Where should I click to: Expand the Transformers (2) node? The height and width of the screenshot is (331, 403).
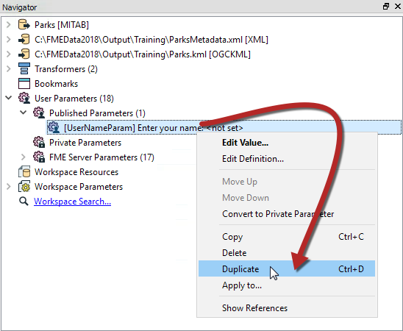(9, 69)
